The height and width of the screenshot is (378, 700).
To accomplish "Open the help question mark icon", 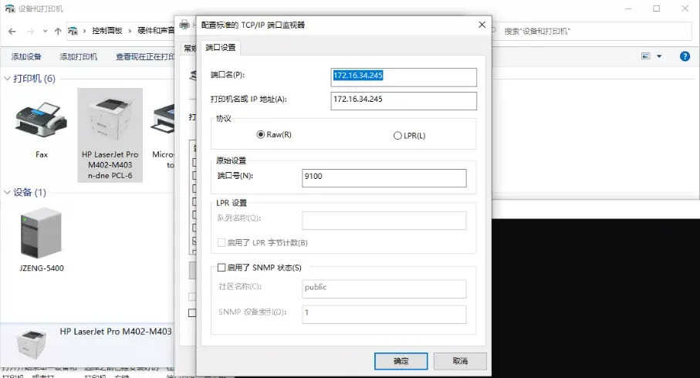I will pos(684,56).
